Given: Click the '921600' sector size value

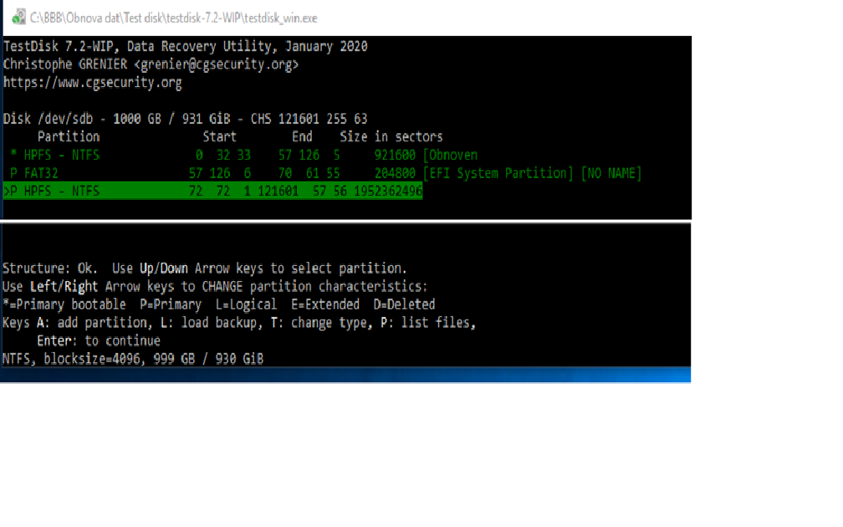Looking at the screenshot, I should pyautogui.click(x=395, y=156).
